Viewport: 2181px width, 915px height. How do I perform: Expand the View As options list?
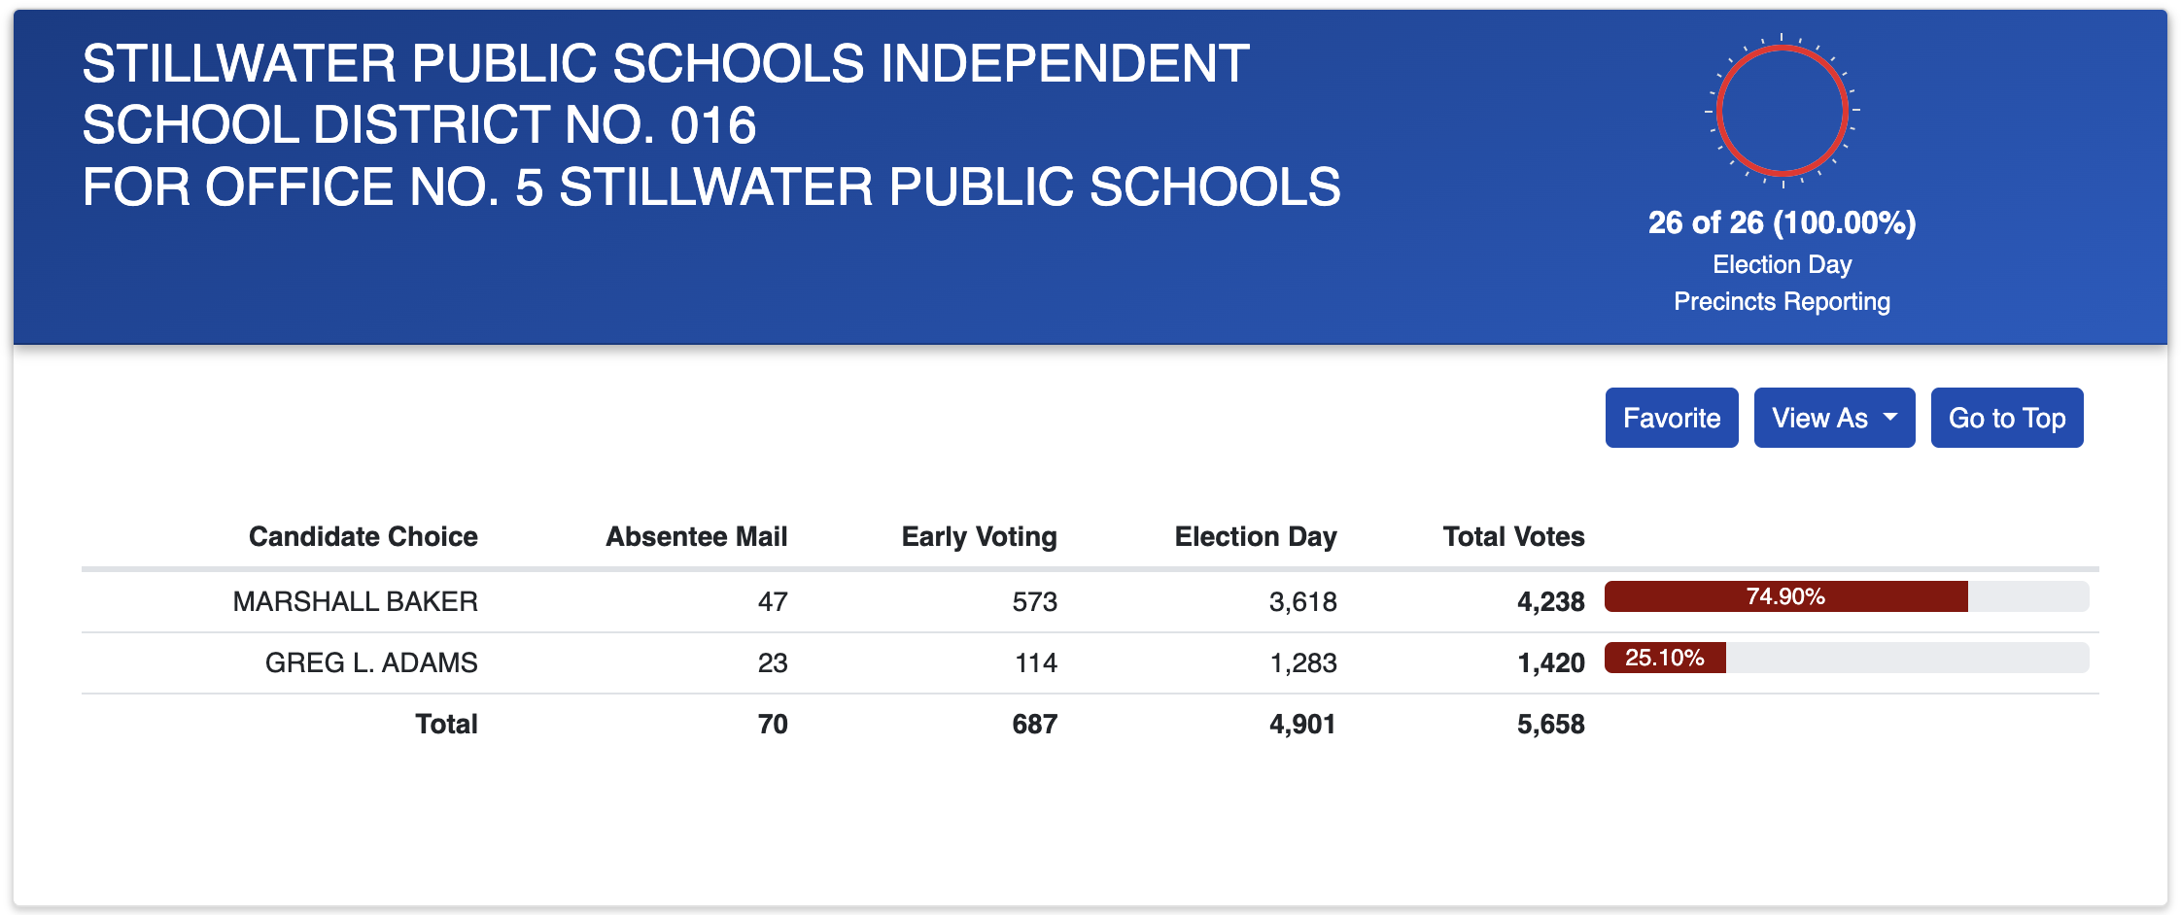tap(1833, 418)
